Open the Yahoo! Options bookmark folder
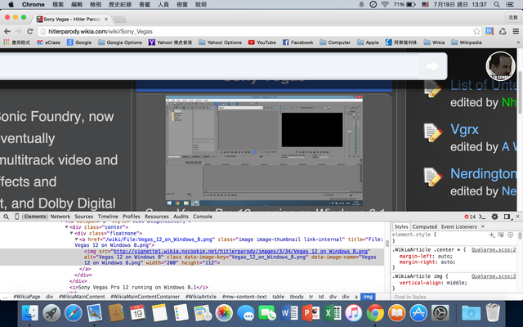The width and height of the screenshot is (523, 327). [x=220, y=43]
